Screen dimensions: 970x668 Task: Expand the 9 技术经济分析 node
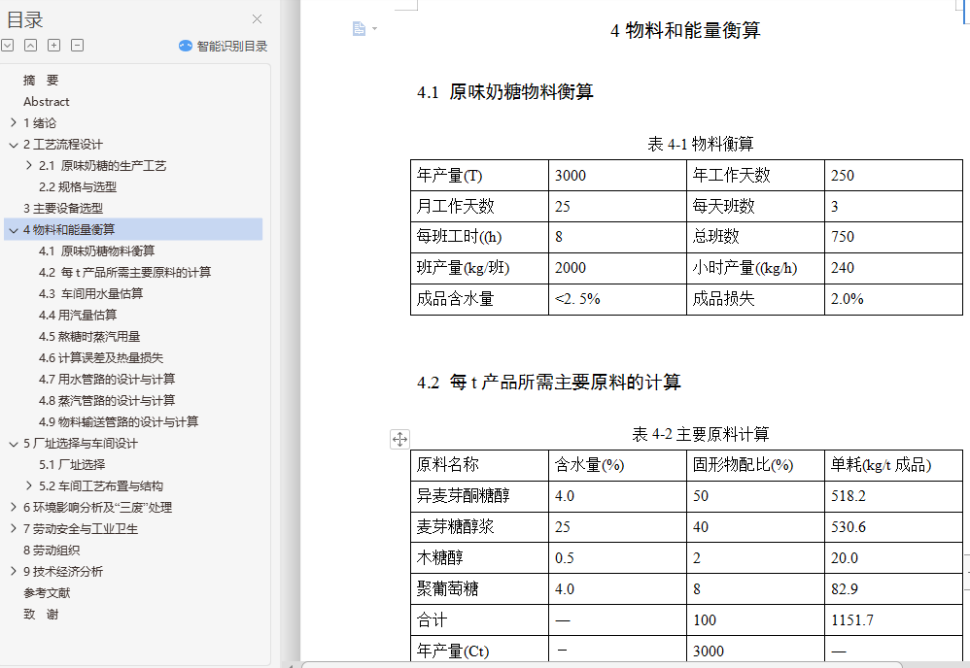pos(14,572)
